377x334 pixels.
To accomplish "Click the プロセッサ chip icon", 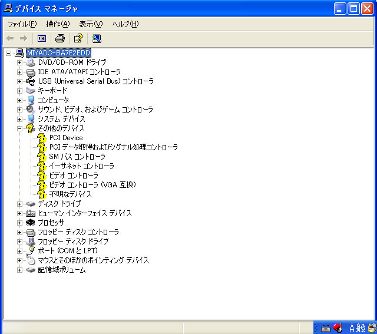I will point(31,223).
